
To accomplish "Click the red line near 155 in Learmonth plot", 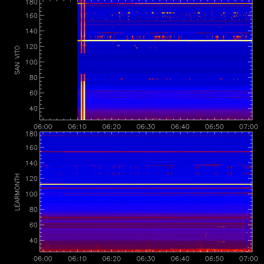I will (x=146, y=152).
